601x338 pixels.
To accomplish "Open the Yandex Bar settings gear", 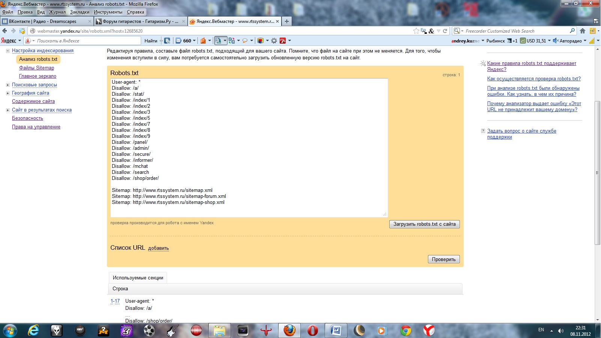I will pos(274,41).
